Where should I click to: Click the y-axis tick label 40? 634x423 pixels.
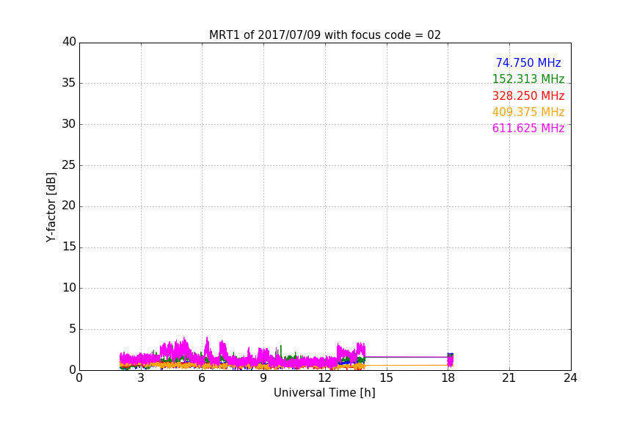pos(69,42)
